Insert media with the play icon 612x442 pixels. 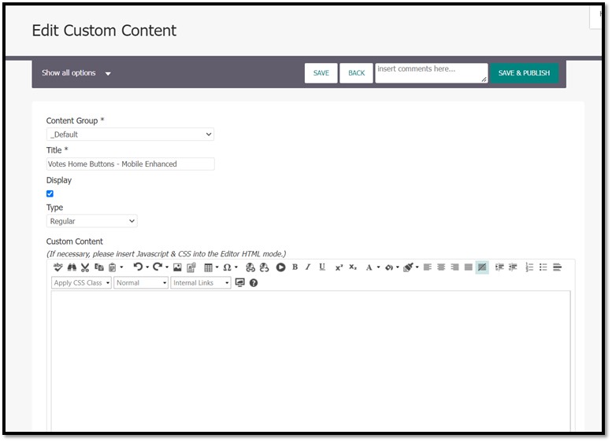(280, 267)
